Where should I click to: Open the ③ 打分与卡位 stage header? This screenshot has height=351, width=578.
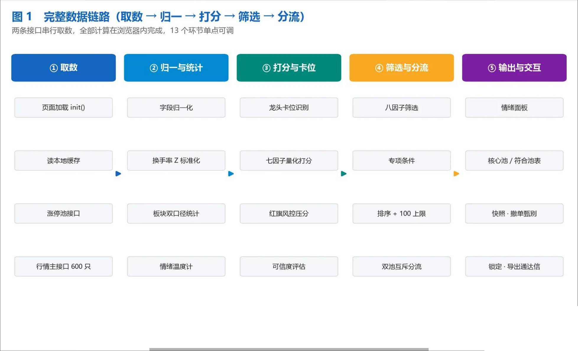(x=289, y=68)
